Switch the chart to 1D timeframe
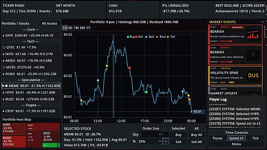 tap(65, 28)
